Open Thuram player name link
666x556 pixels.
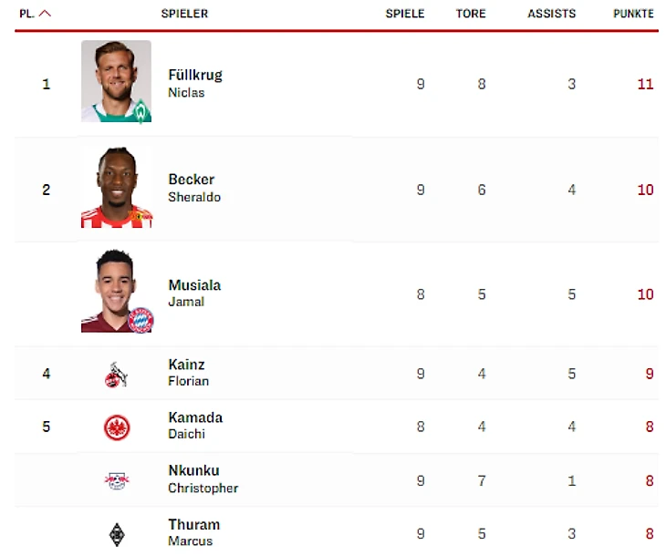[193, 525]
